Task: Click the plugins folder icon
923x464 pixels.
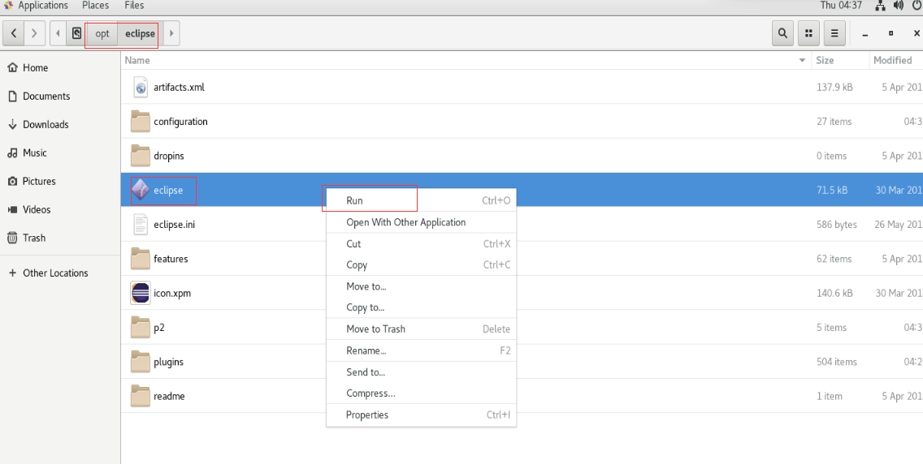Action: point(140,361)
